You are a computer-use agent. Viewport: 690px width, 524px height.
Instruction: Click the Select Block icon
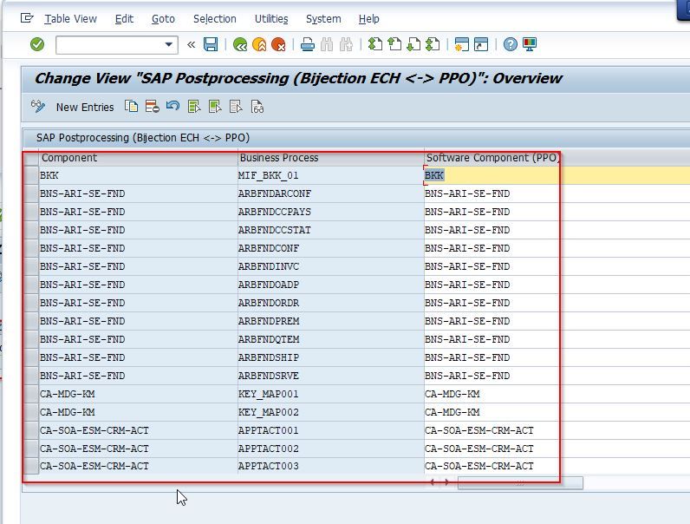tap(215, 107)
